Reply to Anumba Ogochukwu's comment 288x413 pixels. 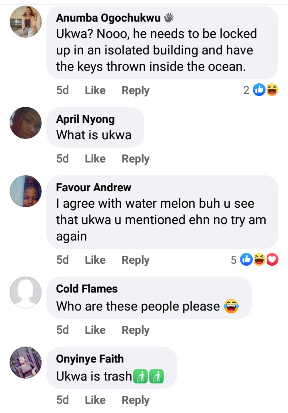coord(136,90)
